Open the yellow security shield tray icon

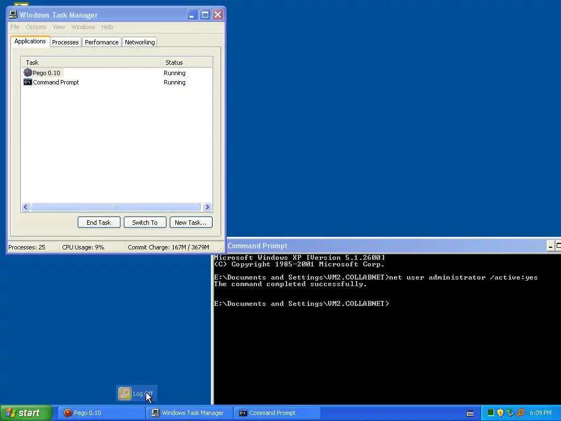500,413
